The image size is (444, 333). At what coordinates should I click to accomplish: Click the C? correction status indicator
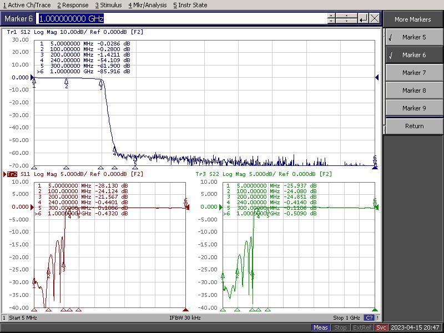[x=369, y=318]
